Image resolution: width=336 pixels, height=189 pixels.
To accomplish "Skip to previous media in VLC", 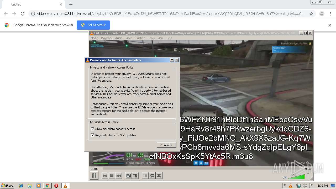I will [x=105, y=176].
